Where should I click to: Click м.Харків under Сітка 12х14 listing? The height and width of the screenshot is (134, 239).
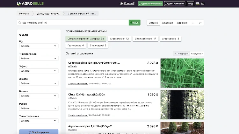(72, 98)
